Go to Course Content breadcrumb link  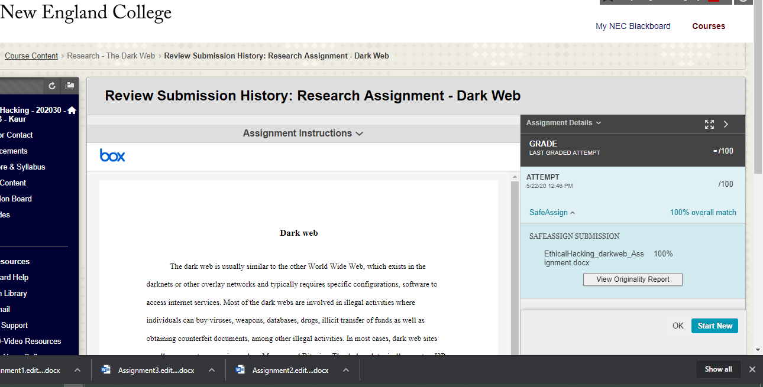click(31, 56)
